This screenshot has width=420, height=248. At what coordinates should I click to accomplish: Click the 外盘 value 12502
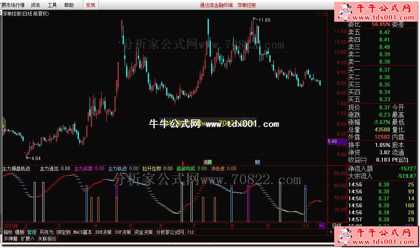[382, 137]
